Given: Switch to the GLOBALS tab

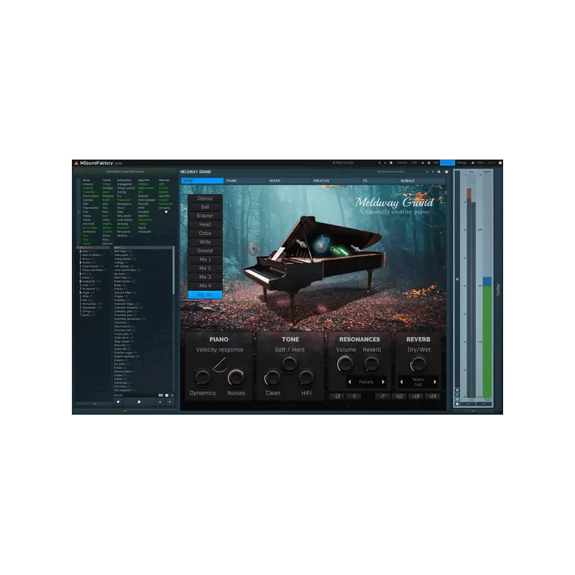Looking at the screenshot, I should [x=420, y=181].
